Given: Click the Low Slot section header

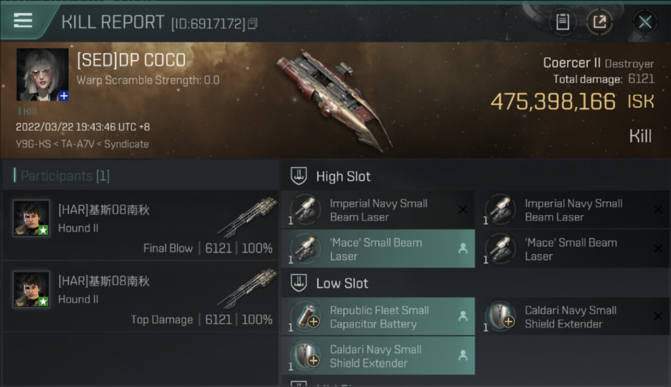Looking at the screenshot, I should coord(342,283).
